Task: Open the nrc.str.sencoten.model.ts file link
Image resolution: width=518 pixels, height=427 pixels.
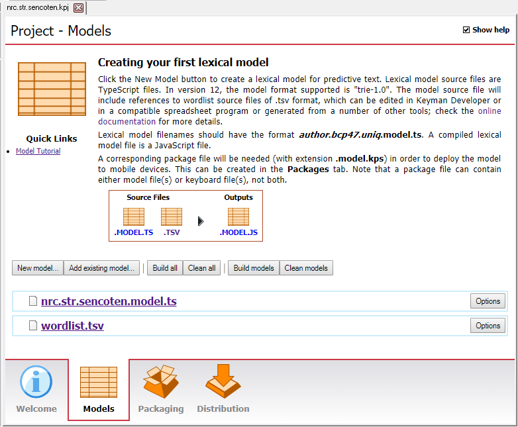Action: coord(109,301)
